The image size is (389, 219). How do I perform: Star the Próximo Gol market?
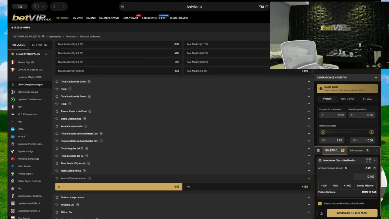click(57, 205)
